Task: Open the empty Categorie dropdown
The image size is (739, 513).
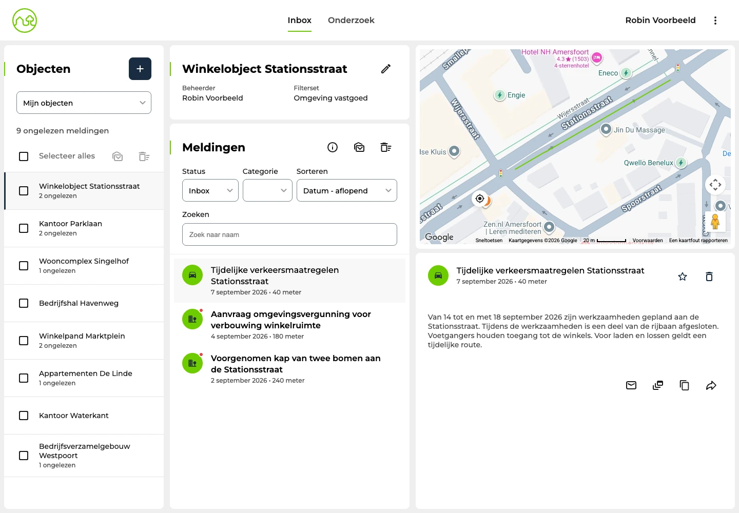Action: [x=267, y=190]
